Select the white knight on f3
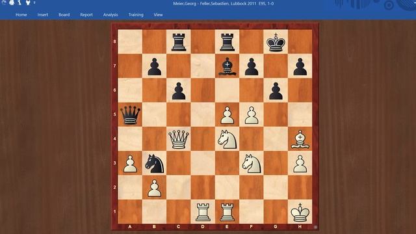This screenshot has width=416, height=234. point(252,164)
